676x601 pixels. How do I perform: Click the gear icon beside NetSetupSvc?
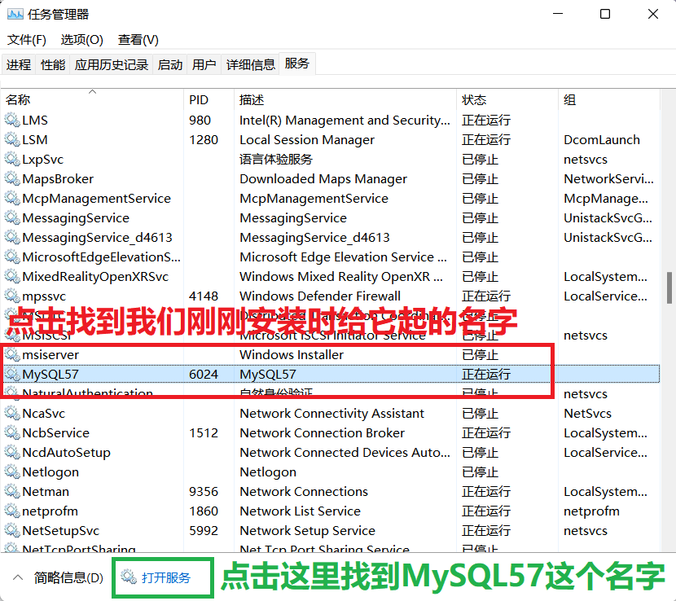click(x=12, y=530)
